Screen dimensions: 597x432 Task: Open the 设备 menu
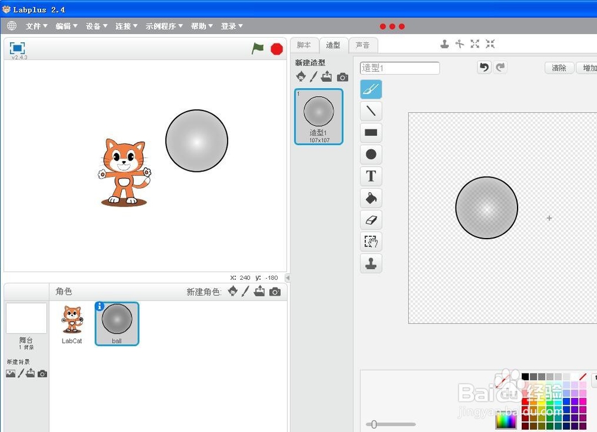click(96, 26)
